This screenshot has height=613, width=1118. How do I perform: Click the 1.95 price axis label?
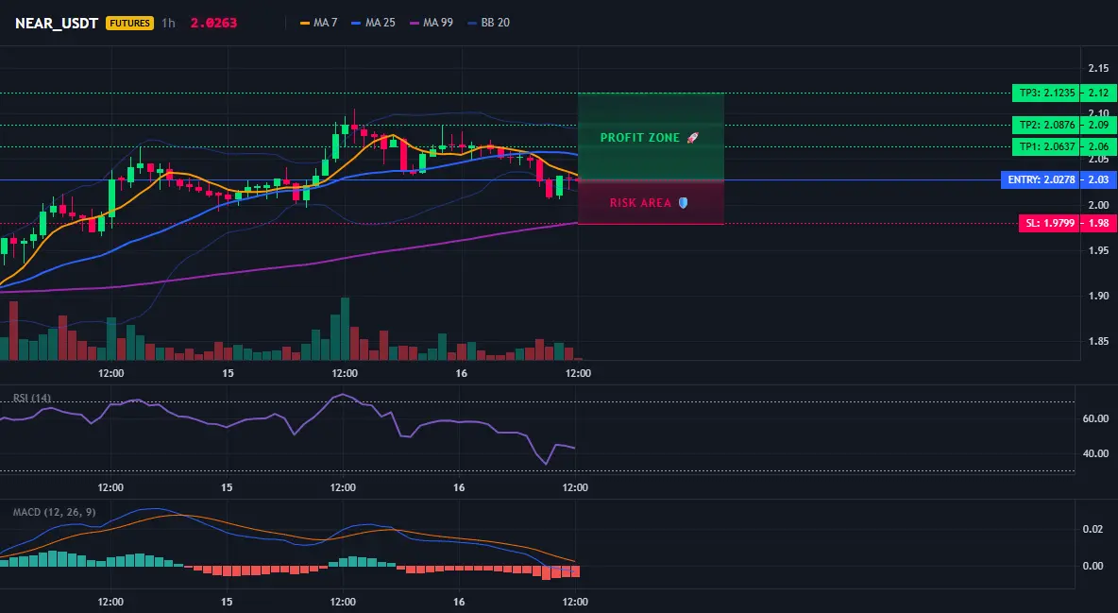coord(1098,250)
